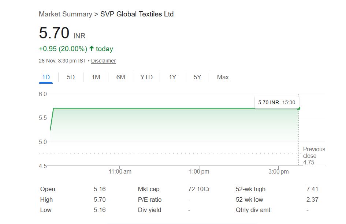
Task: Click the 11:00 am axis label
Action: pos(120,171)
